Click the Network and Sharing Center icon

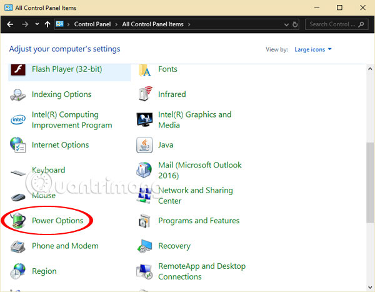(x=144, y=195)
